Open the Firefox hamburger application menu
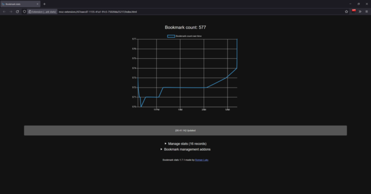 tap(367, 12)
